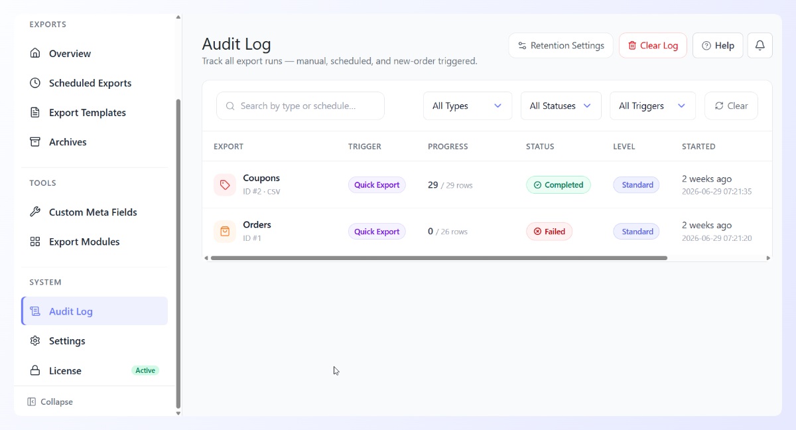Click the Orders shopping bag icon
This screenshot has width=796, height=430.
coord(225,232)
